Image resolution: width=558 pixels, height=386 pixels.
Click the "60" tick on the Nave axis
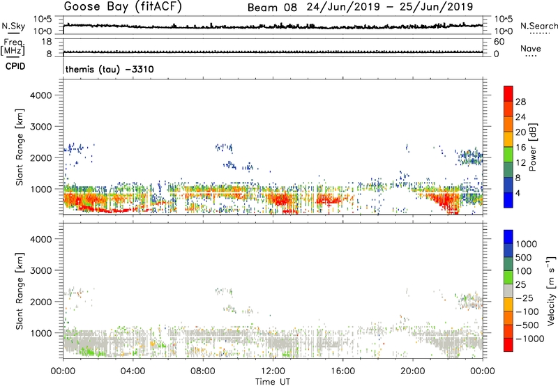point(499,42)
